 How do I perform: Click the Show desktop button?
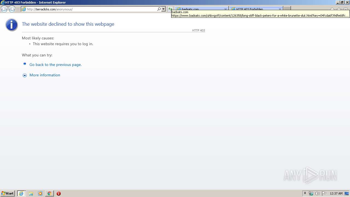point(347,193)
